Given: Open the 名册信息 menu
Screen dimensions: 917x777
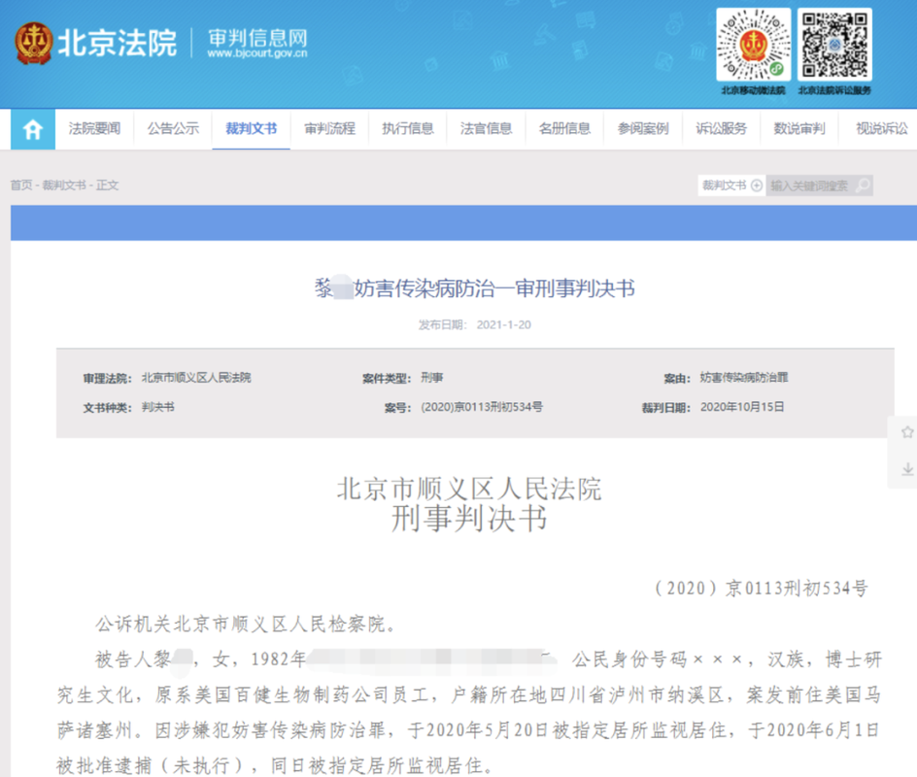Looking at the screenshot, I should (564, 128).
